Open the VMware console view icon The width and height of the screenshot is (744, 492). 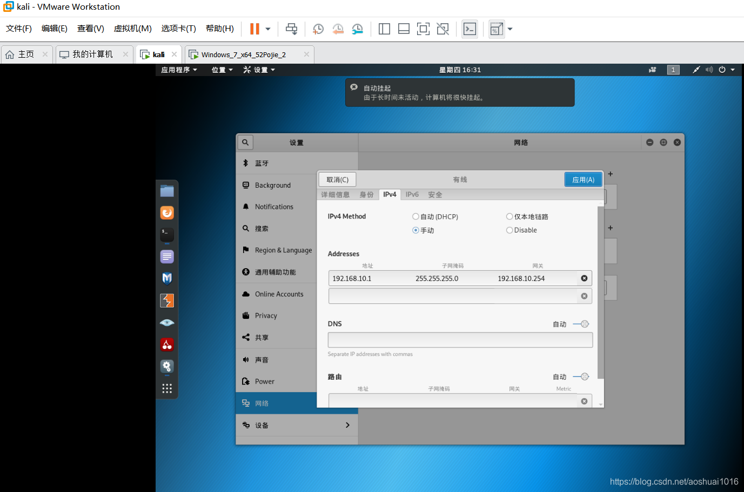(470, 29)
